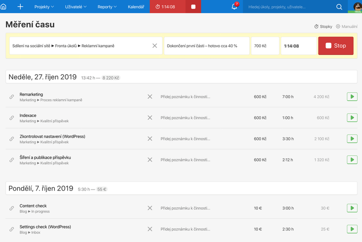This screenshot has height=242, width=362.
Task: Click the home icon in top bar
Action: pos(4,7)
